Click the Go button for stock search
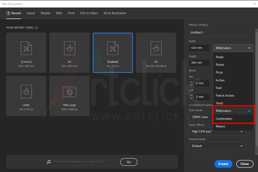The image size is (258, 172). tap(129, 162)
